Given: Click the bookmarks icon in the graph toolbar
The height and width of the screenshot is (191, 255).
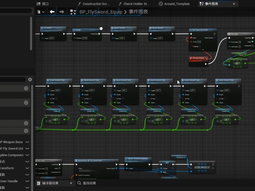Looking at the screenshot, I should pos(39,12).
